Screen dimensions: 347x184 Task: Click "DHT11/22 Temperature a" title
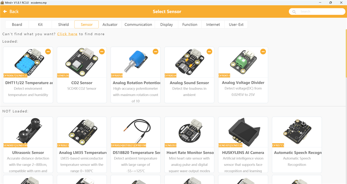[29, 83]
